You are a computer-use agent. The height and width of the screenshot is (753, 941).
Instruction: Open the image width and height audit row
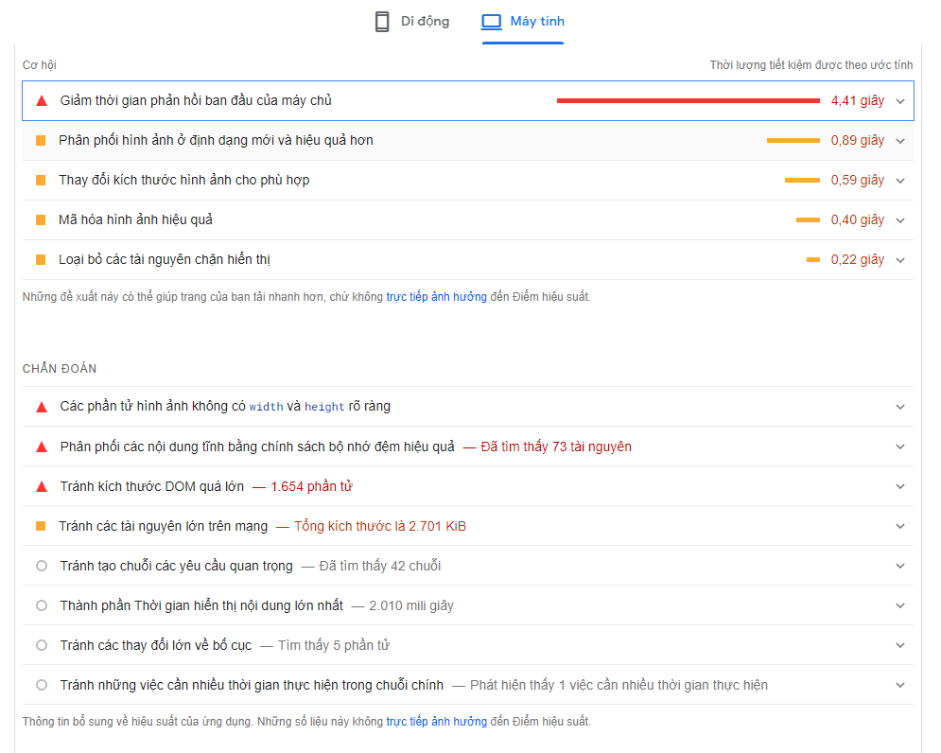coord(225,407)
